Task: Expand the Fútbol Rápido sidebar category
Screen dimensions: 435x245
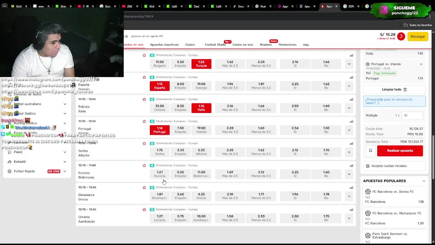Action: [65, 171]
